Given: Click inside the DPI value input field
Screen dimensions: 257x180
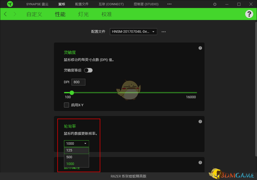Looking at the screenshot, I should [x=78, y=82].
